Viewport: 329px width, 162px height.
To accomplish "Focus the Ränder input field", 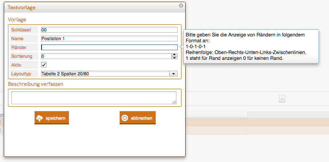I will click(x=109, y=47).
